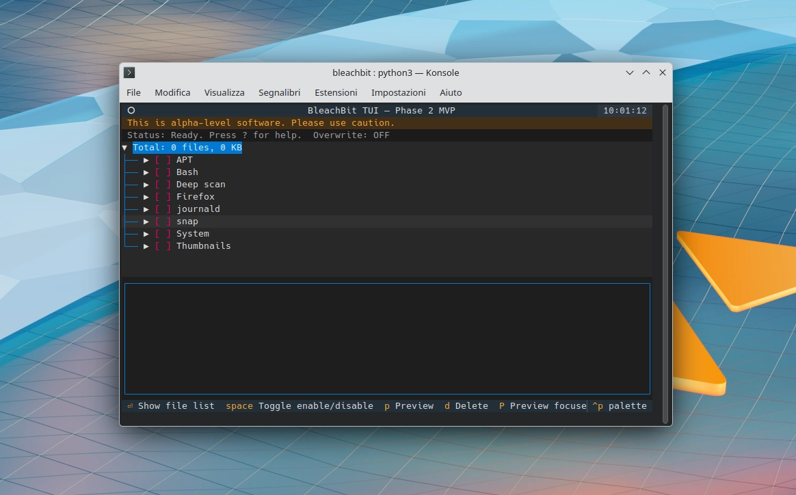Viewport: 796px width, 495px height.
Task: Expand the Bash tree node
Action: [146, 172]
